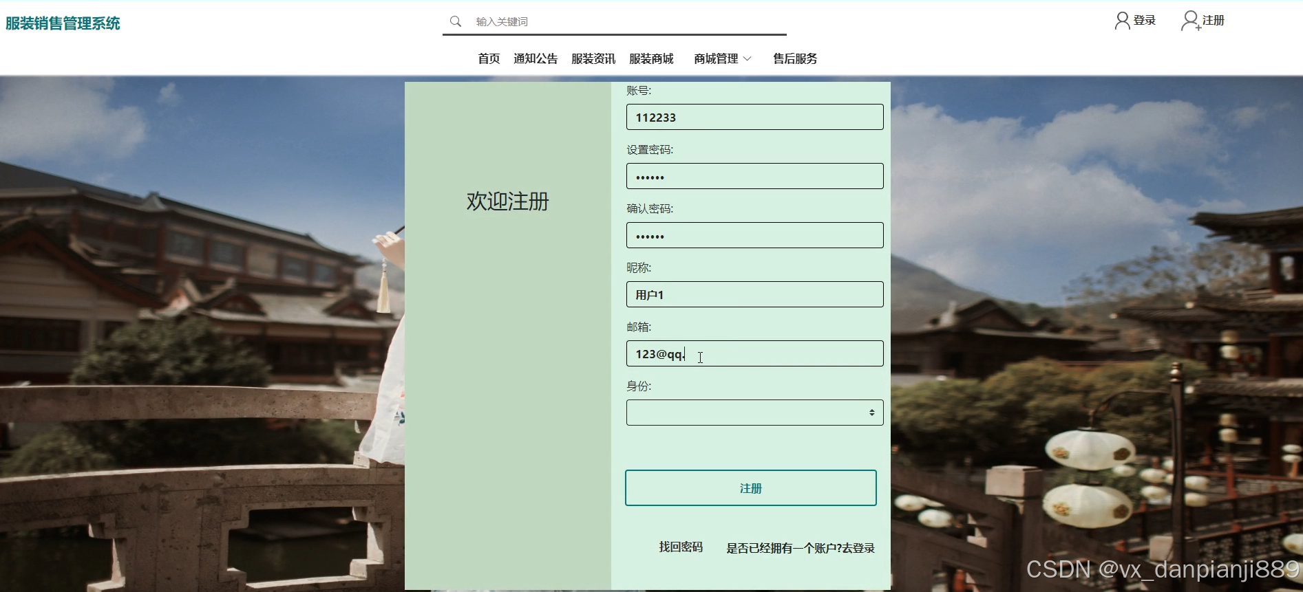Click the 确认密码: label
The height and width of the screenshot is (592, 1303).
(650, 209)
